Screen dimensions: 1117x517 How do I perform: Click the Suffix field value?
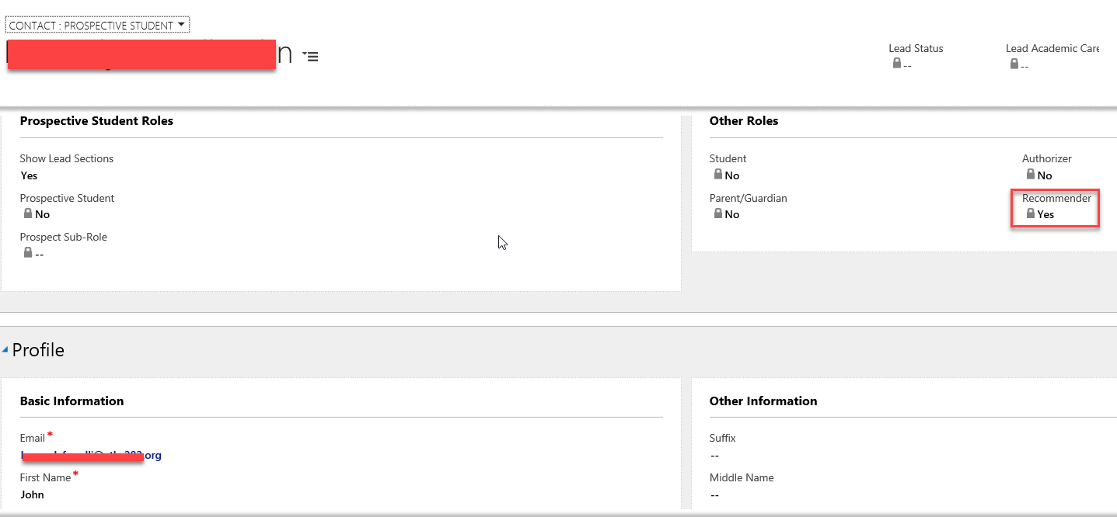(714, 455)
